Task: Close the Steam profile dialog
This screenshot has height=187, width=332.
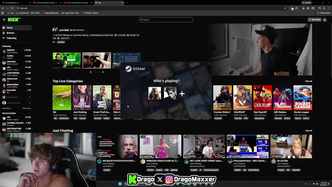Action: click(209, 64)
